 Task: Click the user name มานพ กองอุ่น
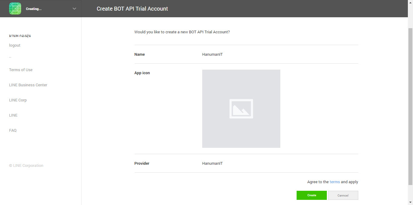(x=20, y=36)
